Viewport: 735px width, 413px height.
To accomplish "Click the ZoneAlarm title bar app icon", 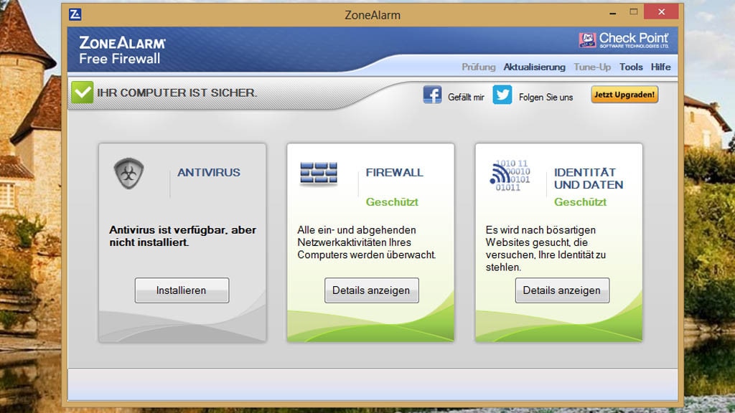I will point(75,14).
